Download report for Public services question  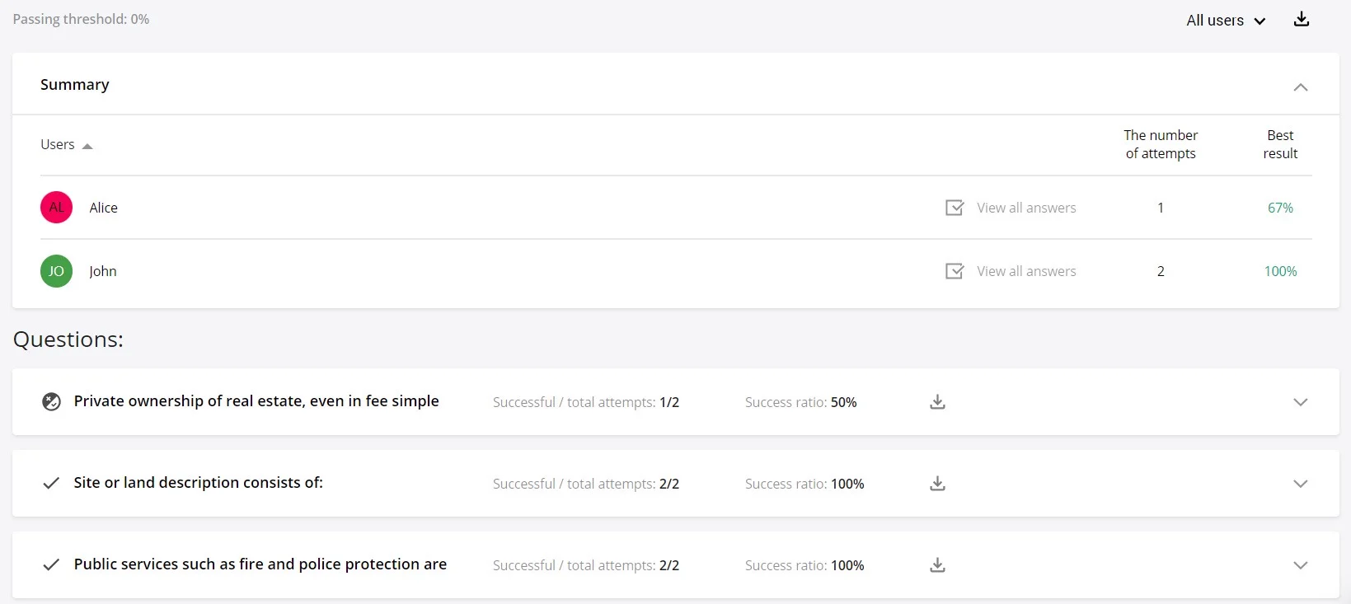point(937,565)
